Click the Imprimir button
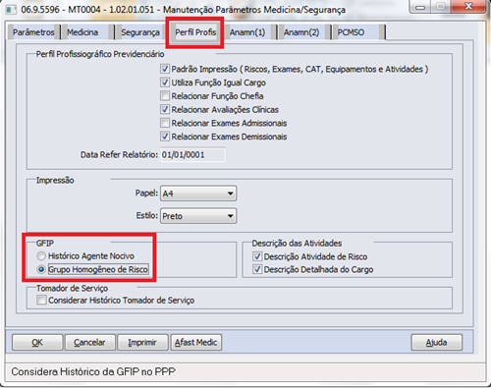The image size is (491, 388). [142, 343]
